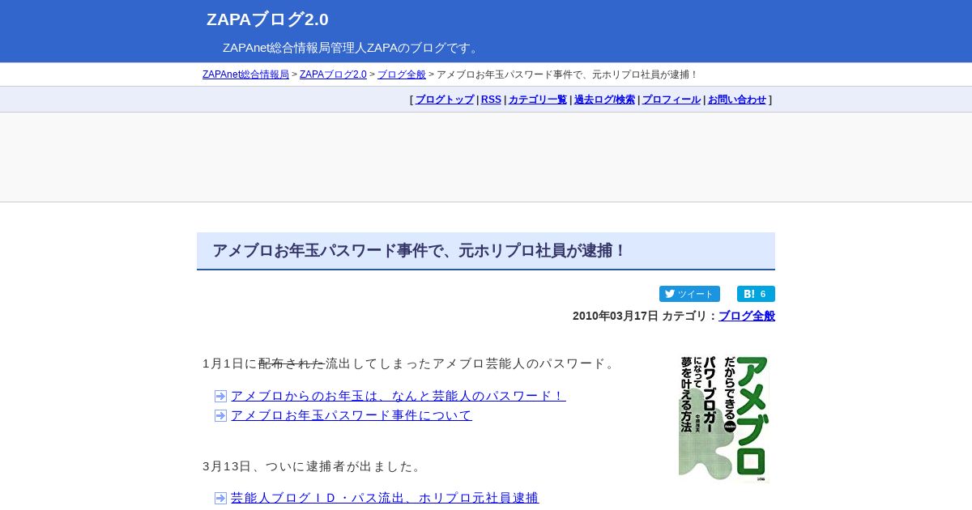Go to ブログトップ in the navigation bar
Image resolution: width=972 pixels, height=510 pixels.
pyautogui.click(x=445, y=100)
